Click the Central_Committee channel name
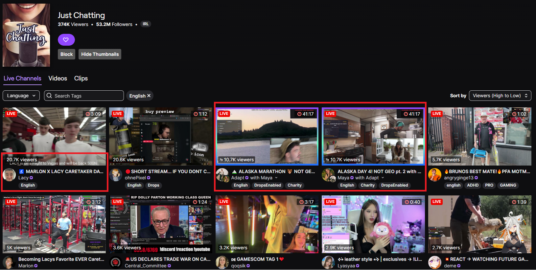Image resolution: width=536 pixels, height=270 pixels. click(x=146, y=266)
